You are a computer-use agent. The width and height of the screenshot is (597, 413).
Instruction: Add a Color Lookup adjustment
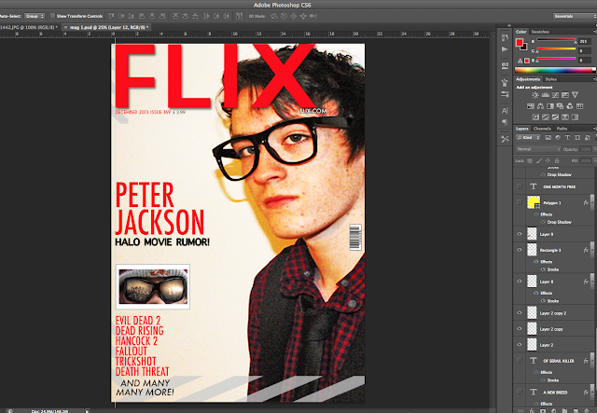[x=580, y=106]
